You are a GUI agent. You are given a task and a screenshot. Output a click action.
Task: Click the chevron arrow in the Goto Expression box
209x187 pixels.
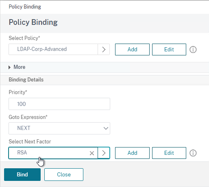106,128
